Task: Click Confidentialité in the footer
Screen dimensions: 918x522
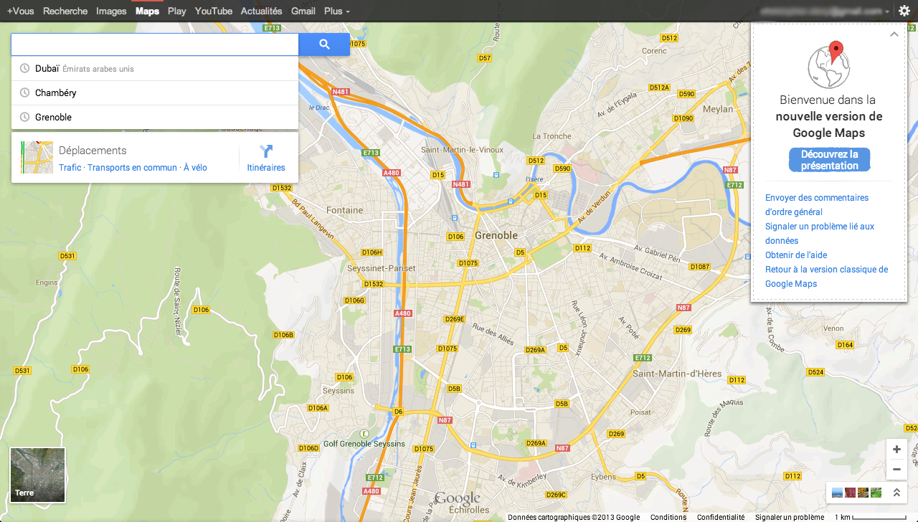Action: click(721, 517)
